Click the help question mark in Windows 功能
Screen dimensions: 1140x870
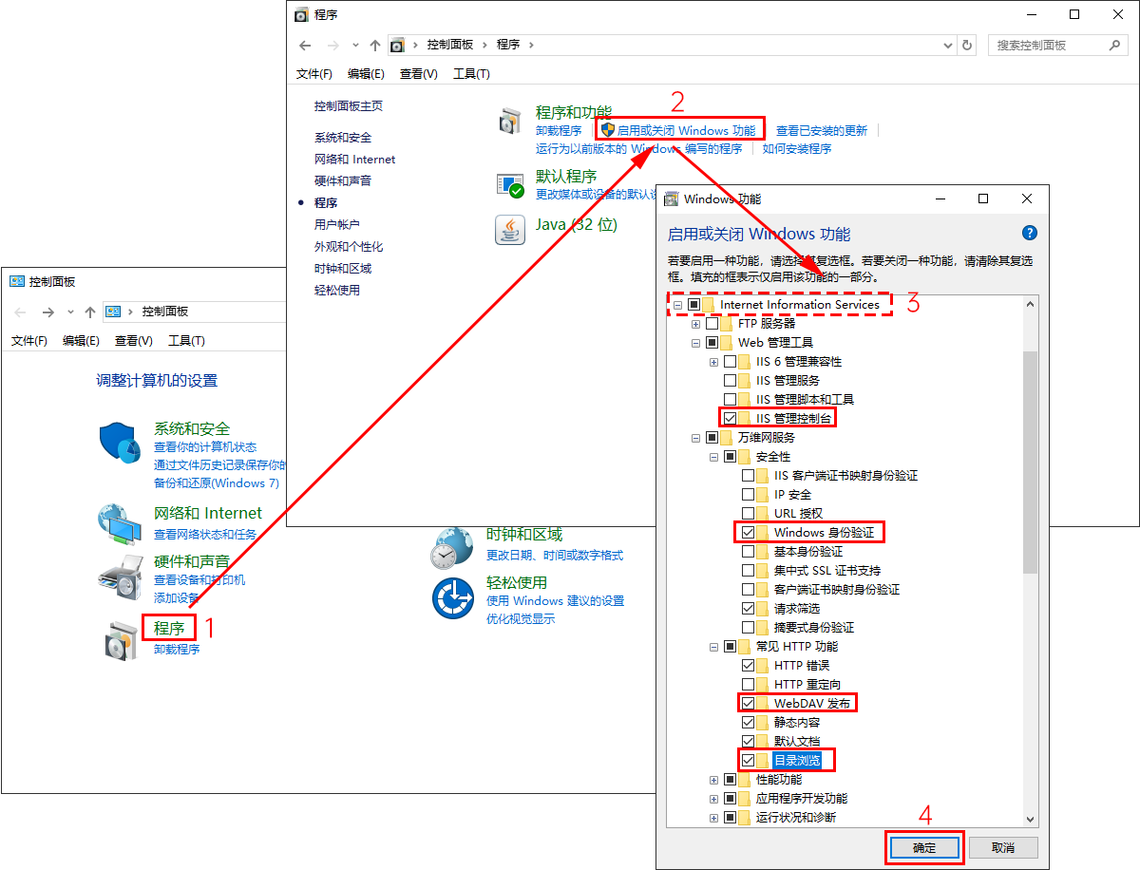pyautogui.click(x=1029, y=233)
